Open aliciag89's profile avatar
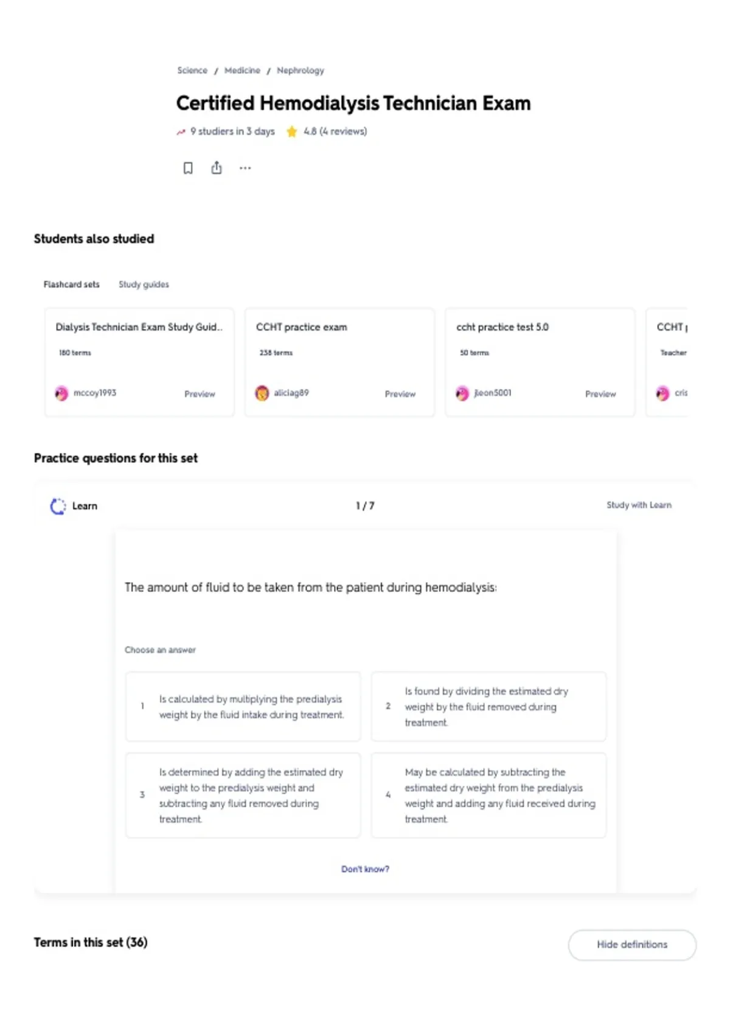730x1034 pixels. click(x=262, y=394)
